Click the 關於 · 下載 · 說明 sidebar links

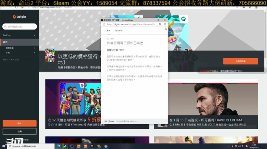coord(11,60)
